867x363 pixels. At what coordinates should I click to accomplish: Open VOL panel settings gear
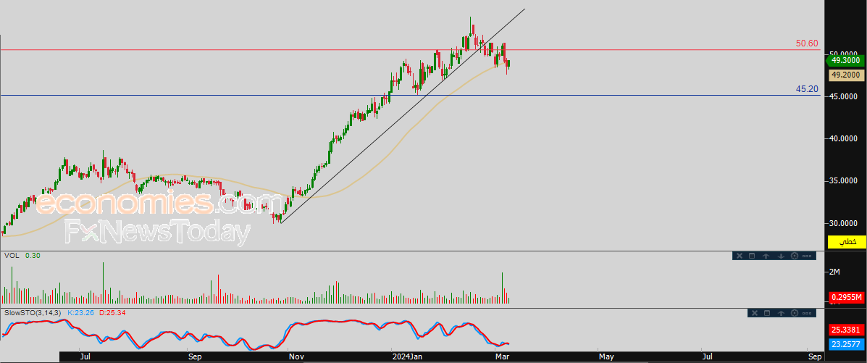tap(795, 256)
